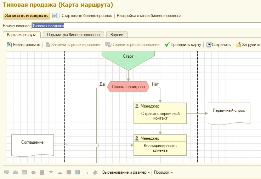
Task: Click the Загрузить folder icon
Action: [238, 45]
